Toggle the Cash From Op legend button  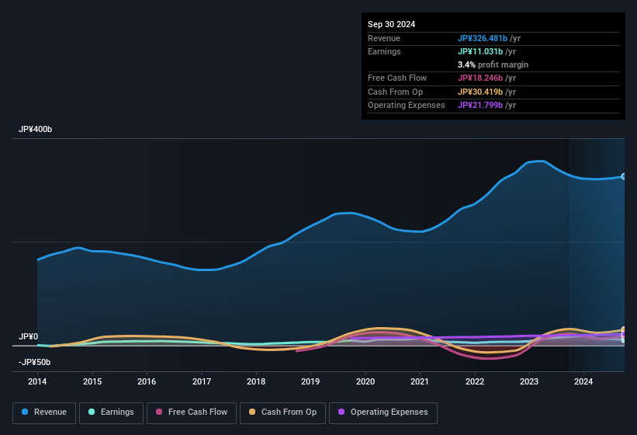click(x=282, y=412)
